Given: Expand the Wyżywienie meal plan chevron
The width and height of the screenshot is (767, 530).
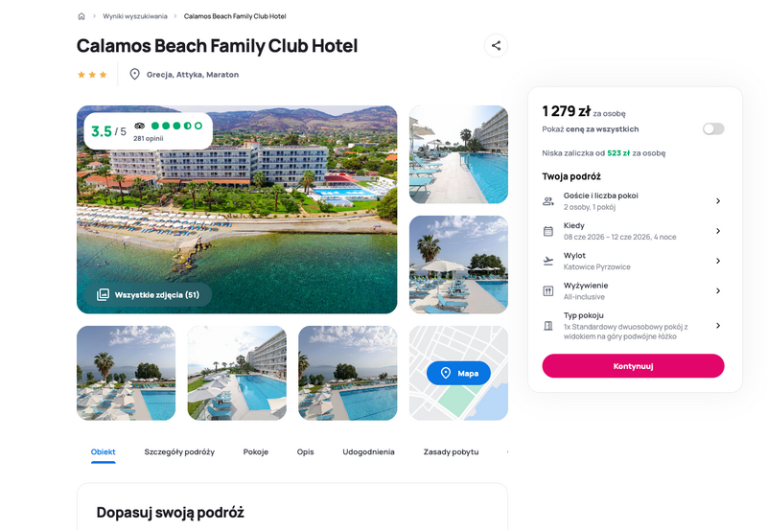Looking at the screenshot, I should click(717, 290).
